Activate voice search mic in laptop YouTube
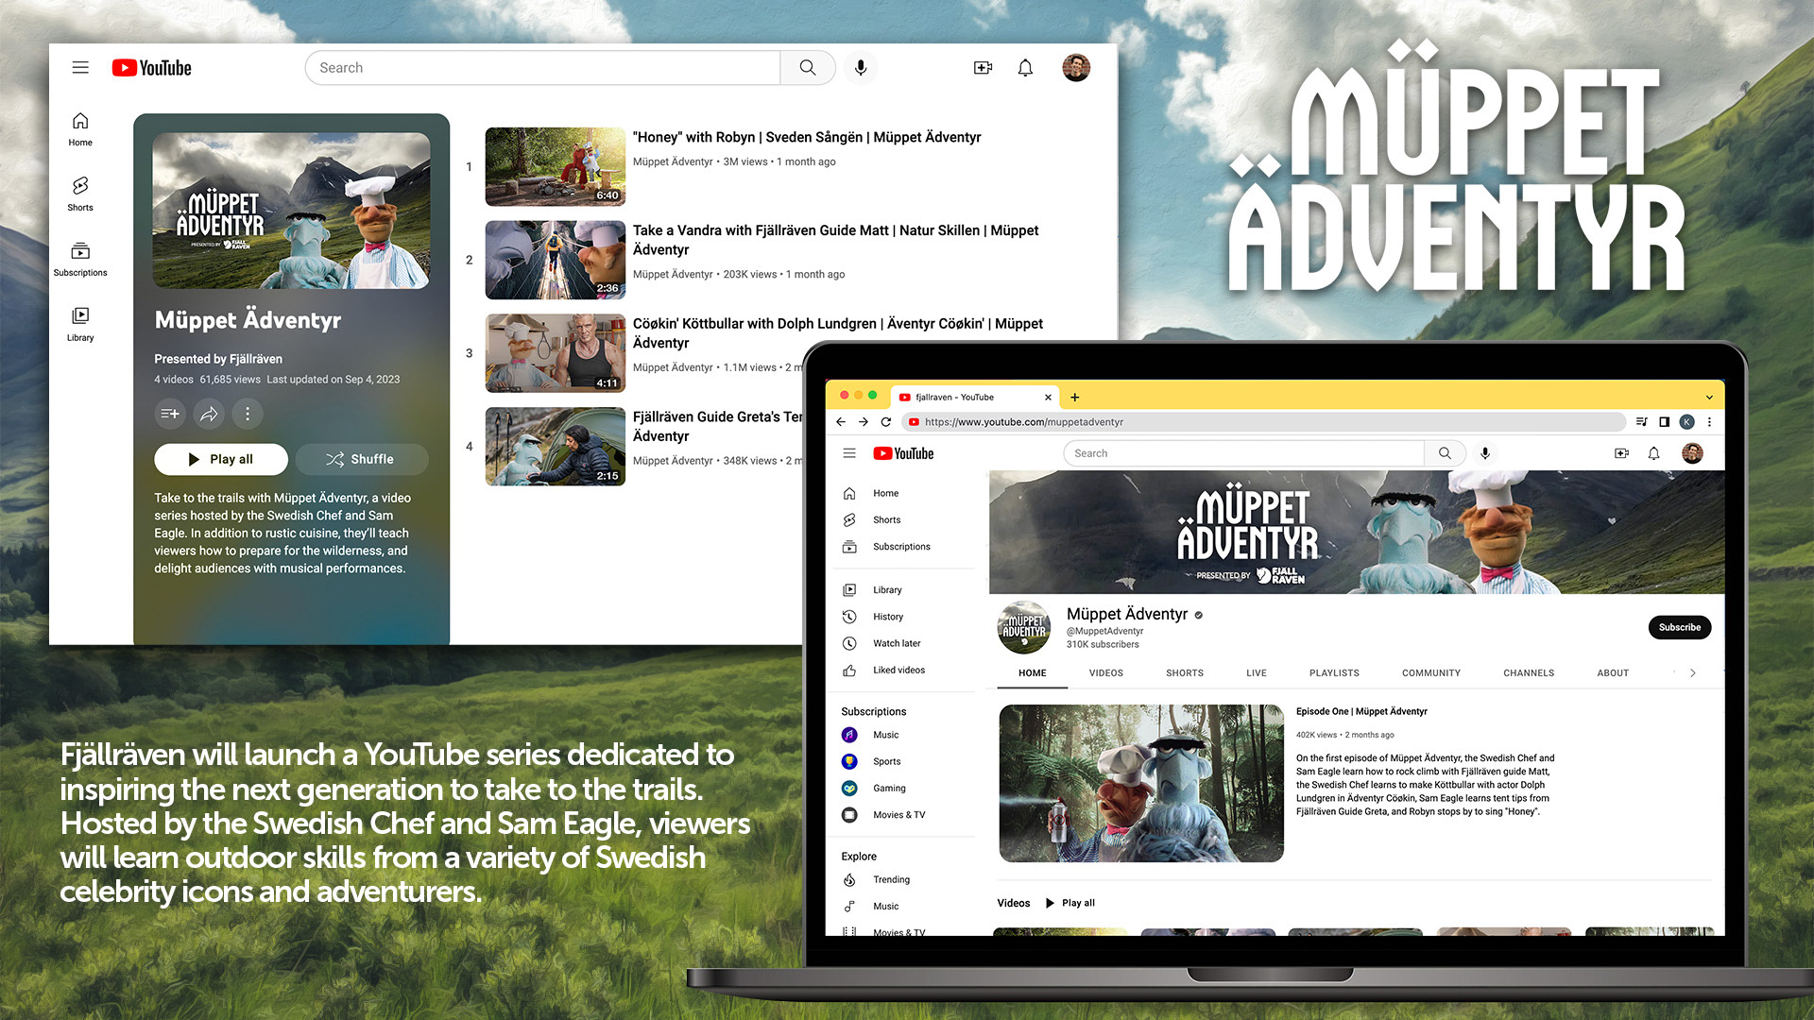This screenshot has width=1814, height=1020. point(1485,453)
